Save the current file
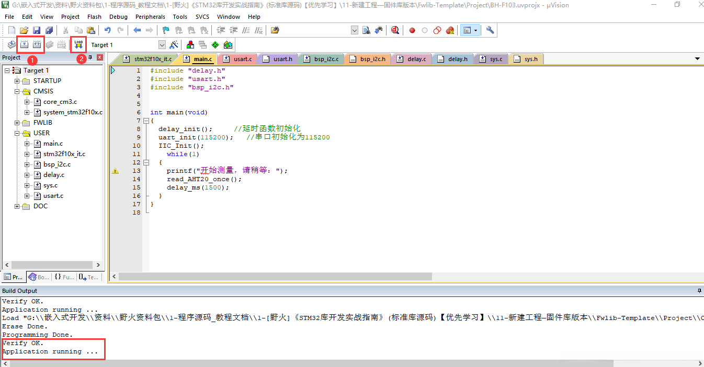Viewport: 704px width, 367px height. pos(37,30)
